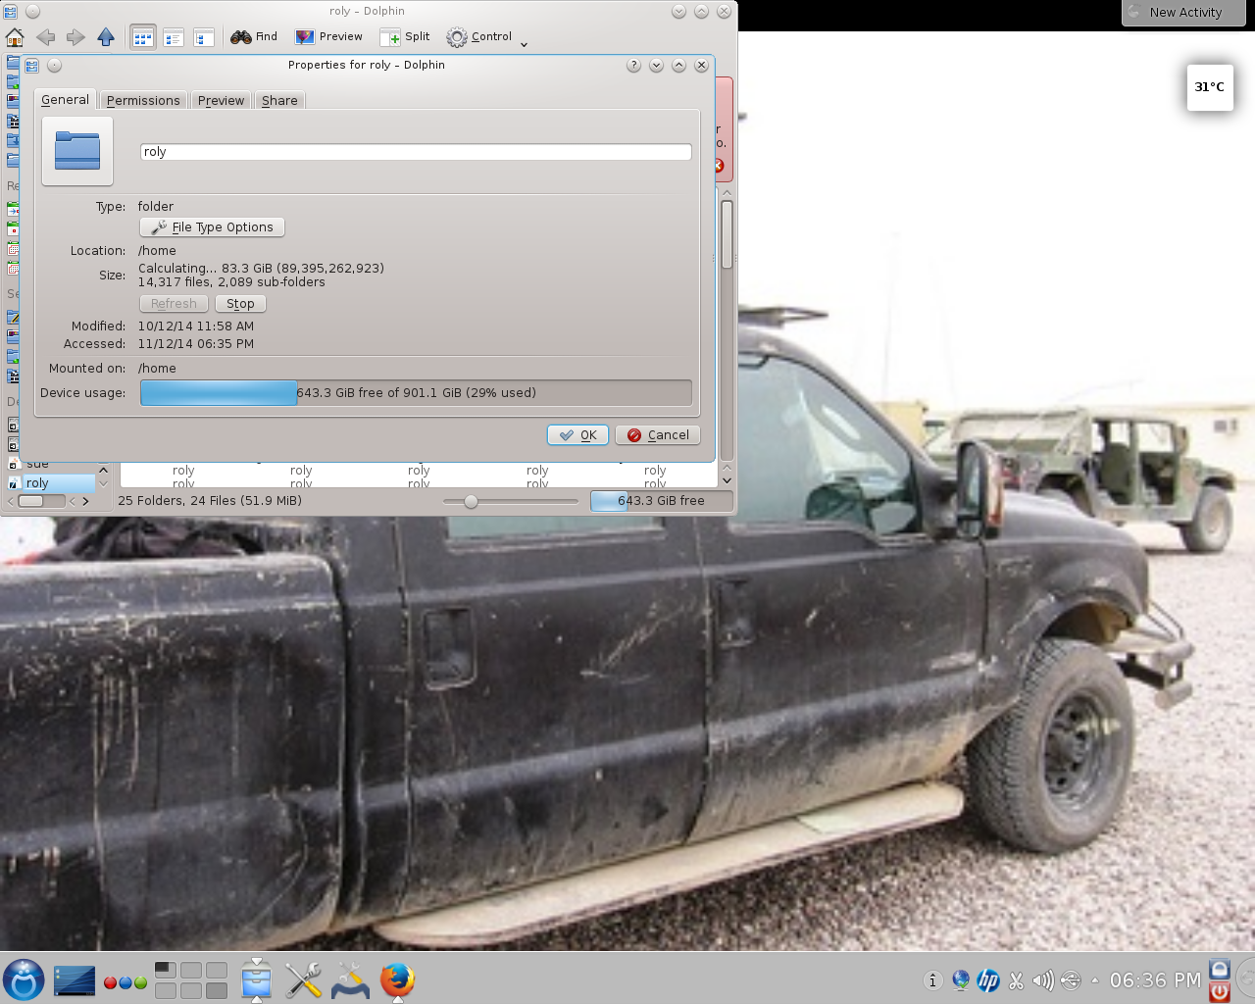Viewport: 1255px width, 1004px height.
Task: Open the USB device notifier icon
Action: click(1071, 980)
